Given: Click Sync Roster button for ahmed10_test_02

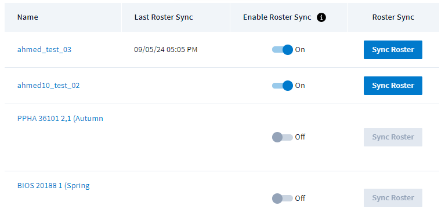Looking at the screenshot, I should (x=393, y=86).
